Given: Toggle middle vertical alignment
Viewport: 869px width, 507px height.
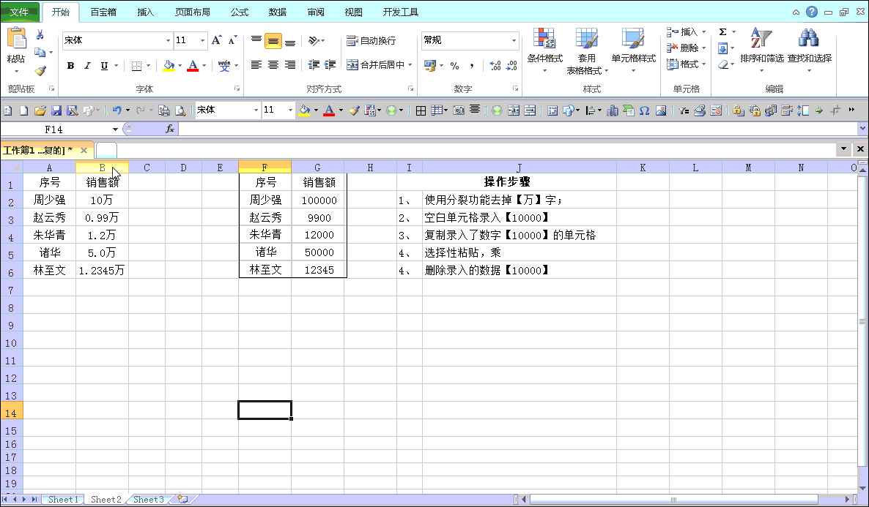Looking at the screenshot, I should coord(273,40).
